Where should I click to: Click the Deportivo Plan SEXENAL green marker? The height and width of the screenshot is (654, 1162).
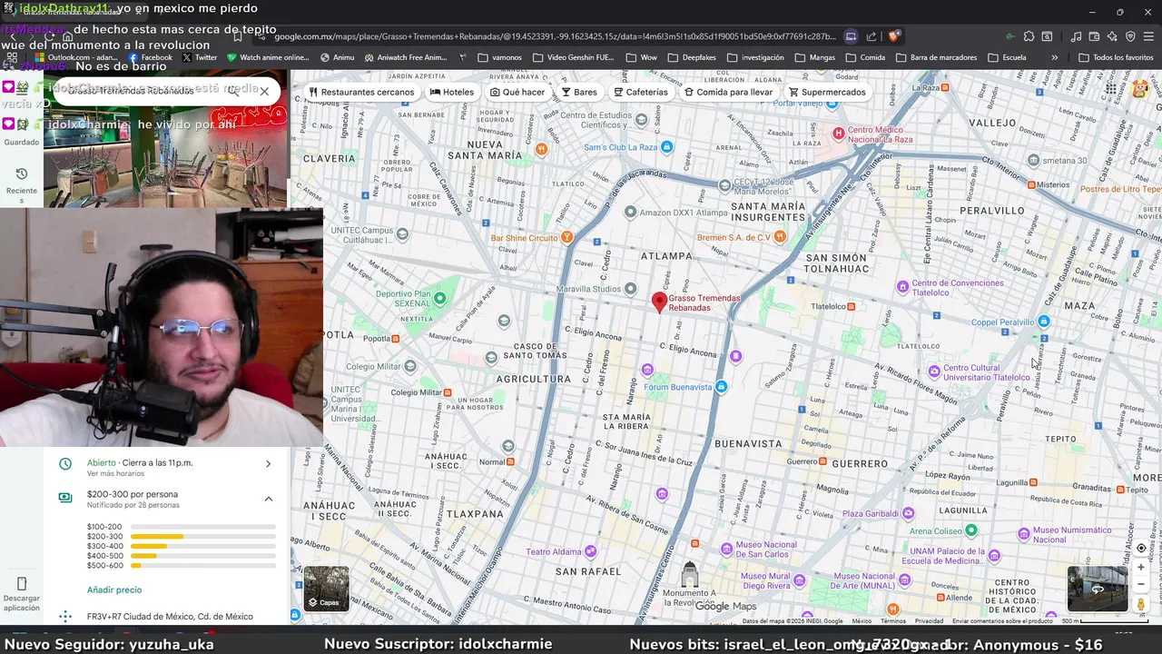tap(440, 298)
